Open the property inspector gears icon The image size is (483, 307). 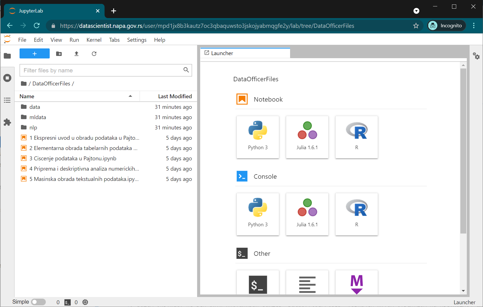pyautogui.click(x=476, y=56)
